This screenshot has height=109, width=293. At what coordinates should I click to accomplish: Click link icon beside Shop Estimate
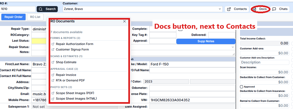[53, 62]
